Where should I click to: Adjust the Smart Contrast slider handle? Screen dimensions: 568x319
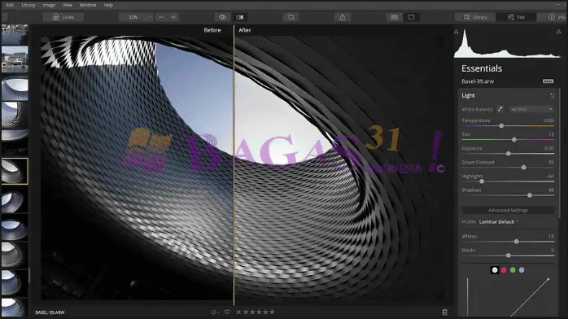(x=523, y=168)
